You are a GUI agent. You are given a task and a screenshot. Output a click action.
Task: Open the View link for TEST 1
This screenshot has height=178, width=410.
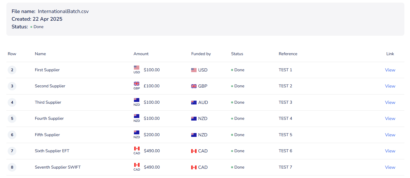(390, 70)
